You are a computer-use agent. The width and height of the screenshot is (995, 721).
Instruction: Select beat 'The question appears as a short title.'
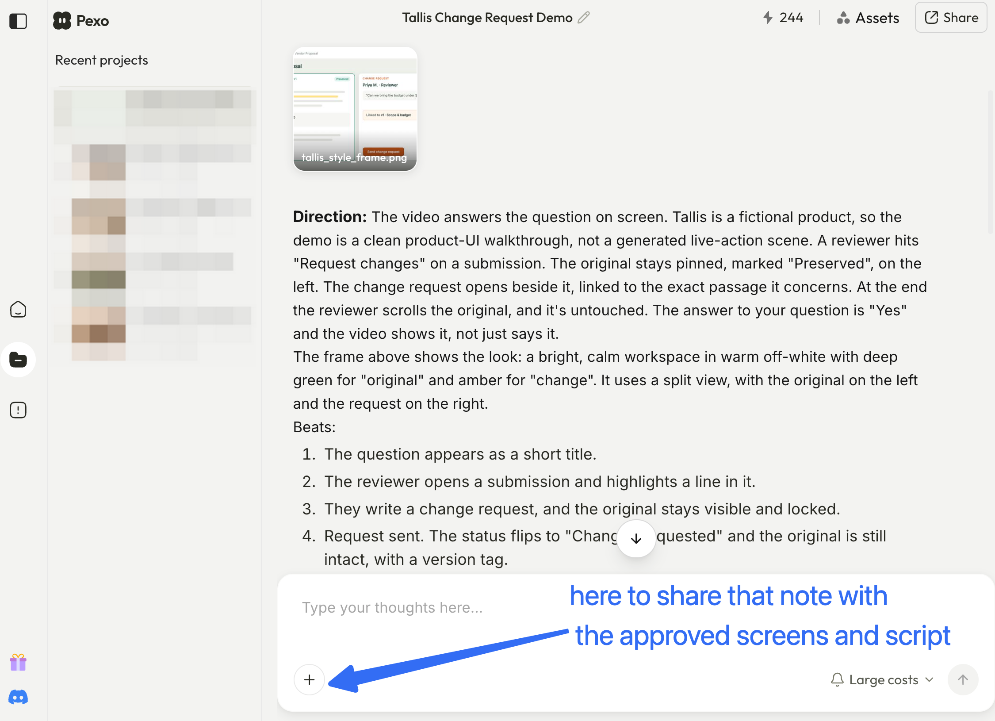pyautogui.click(x=460, y=454)
